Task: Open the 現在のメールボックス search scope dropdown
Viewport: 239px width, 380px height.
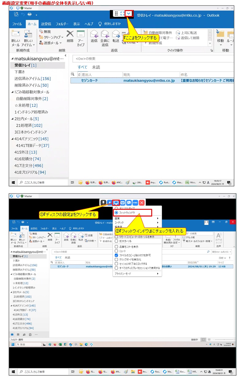Action: [x=222, y=252]
